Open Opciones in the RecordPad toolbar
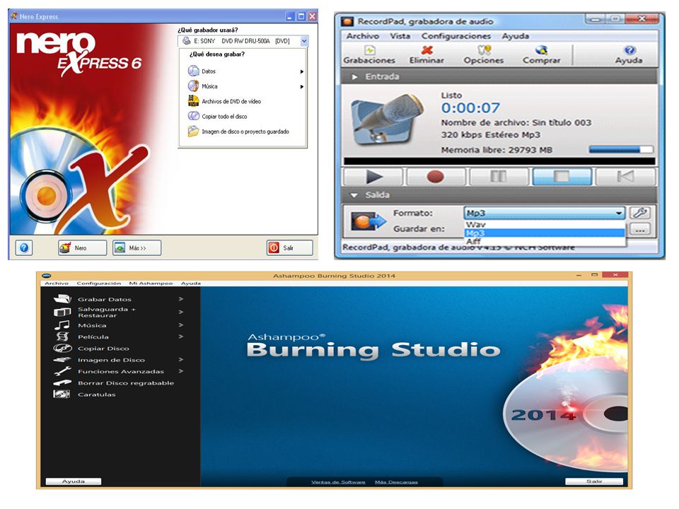 pyautogui.click(x=483, y=55)
